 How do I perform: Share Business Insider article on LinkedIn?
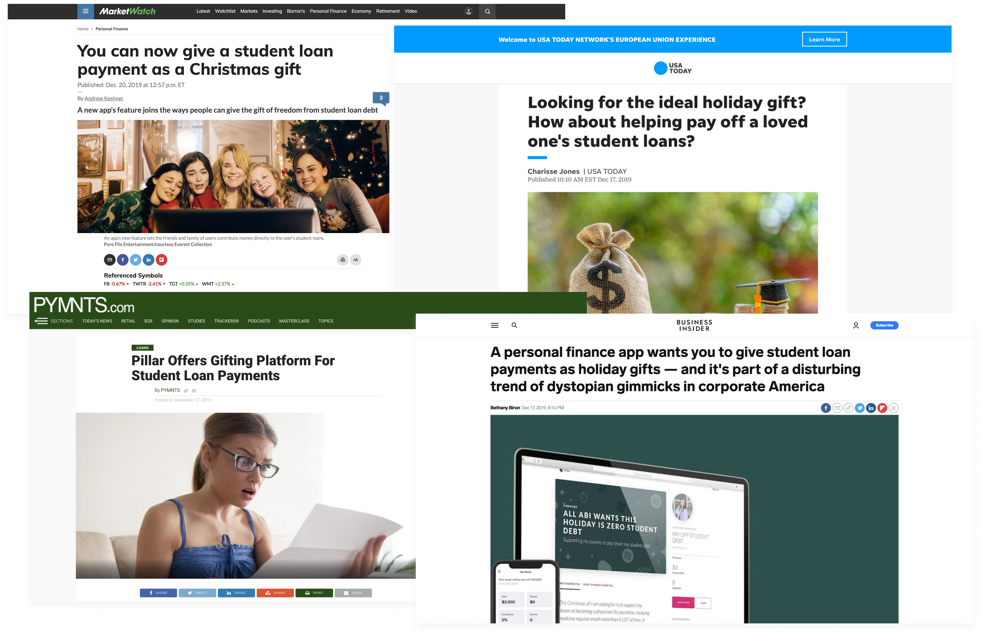pos(871,408)
